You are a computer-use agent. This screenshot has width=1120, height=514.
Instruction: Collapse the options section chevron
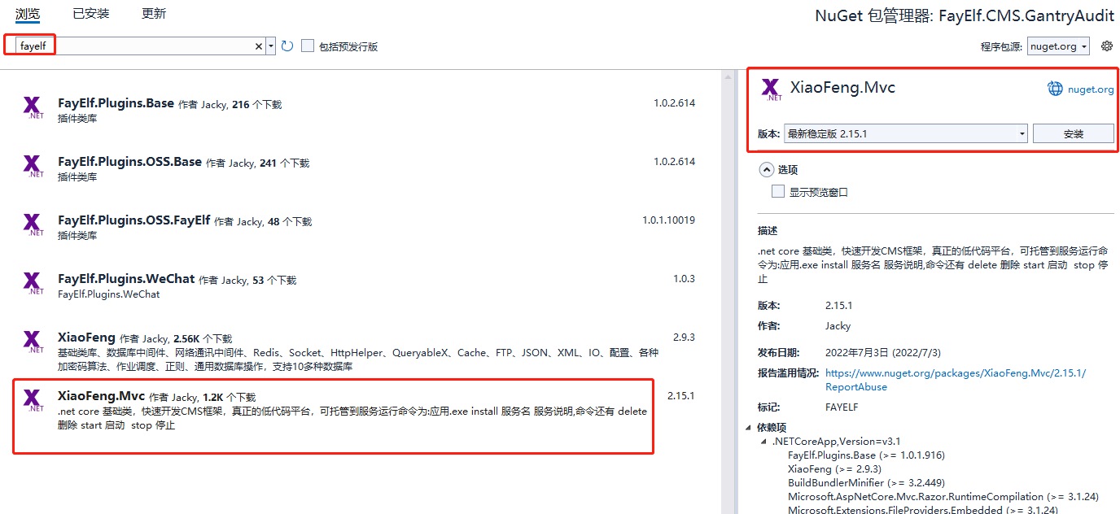coord(766,169)
